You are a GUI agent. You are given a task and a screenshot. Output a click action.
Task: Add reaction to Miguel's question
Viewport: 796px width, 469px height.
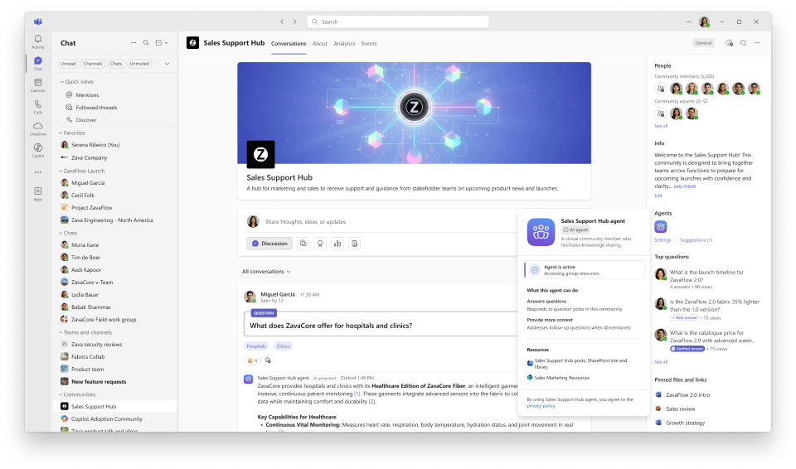click(268, 360)
